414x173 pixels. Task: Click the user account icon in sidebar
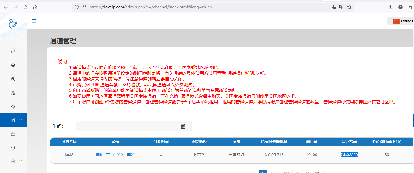[13, 93]
